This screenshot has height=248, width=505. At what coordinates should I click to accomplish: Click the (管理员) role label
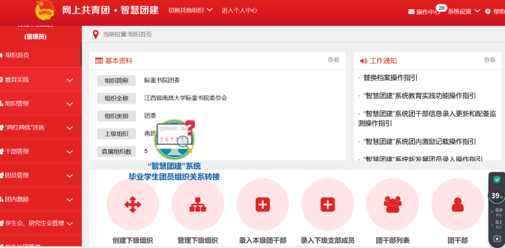[x=35, y=37]
